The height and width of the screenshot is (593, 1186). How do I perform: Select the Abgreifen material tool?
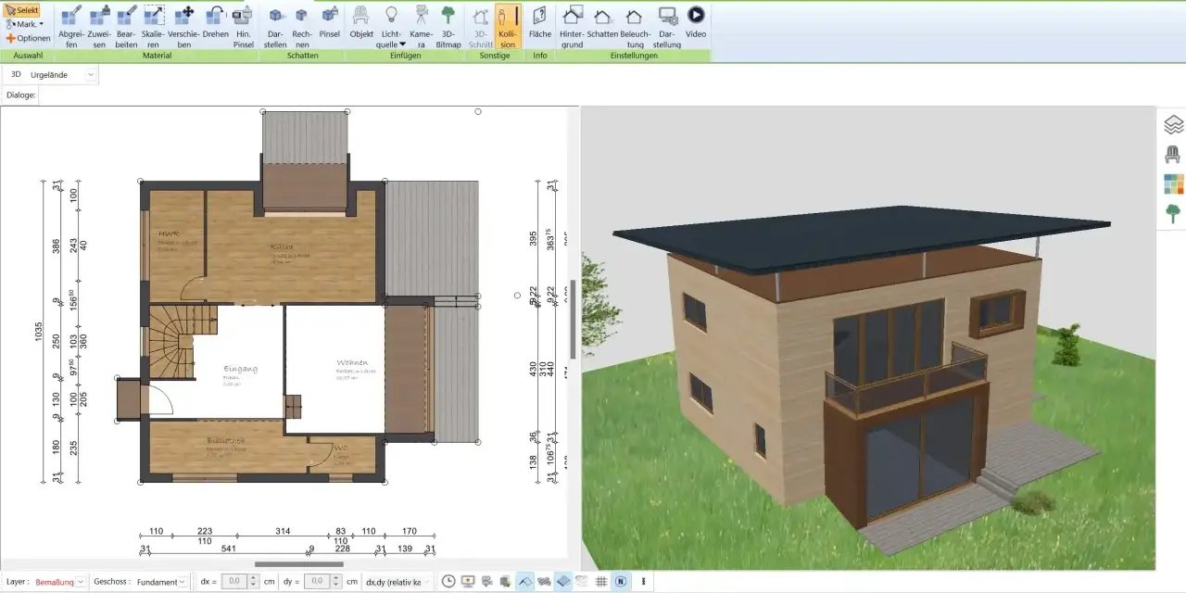[71, 26]
